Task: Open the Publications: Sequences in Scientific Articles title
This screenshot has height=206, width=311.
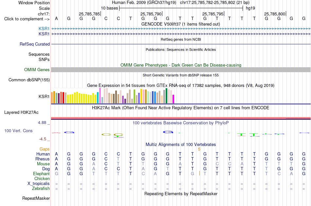Action: tap(181, 50)
